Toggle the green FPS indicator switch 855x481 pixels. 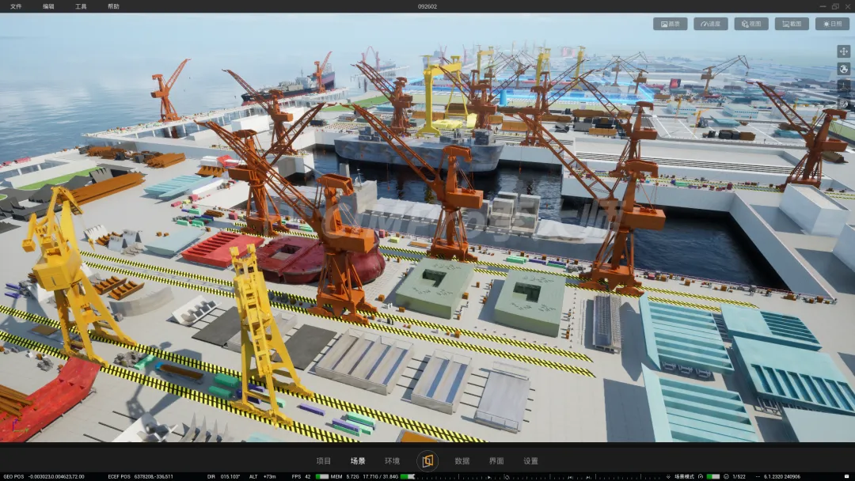(x=322, y=476)
